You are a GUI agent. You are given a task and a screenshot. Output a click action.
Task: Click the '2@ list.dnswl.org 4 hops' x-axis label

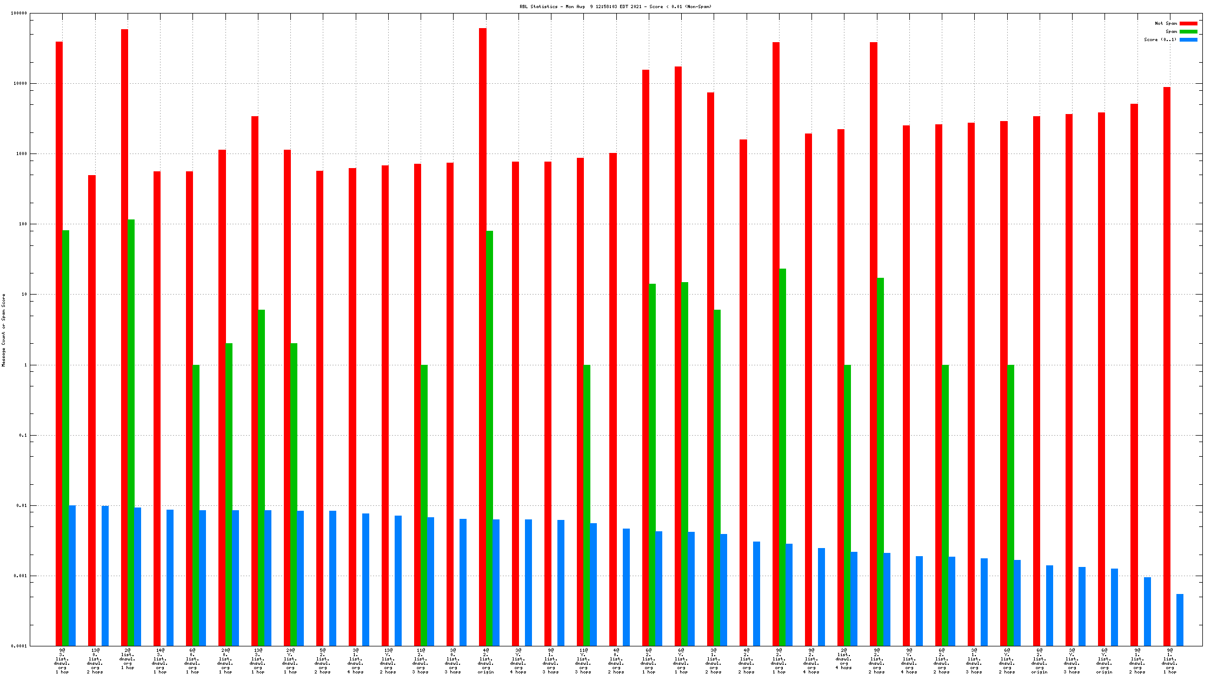point(844,659)
